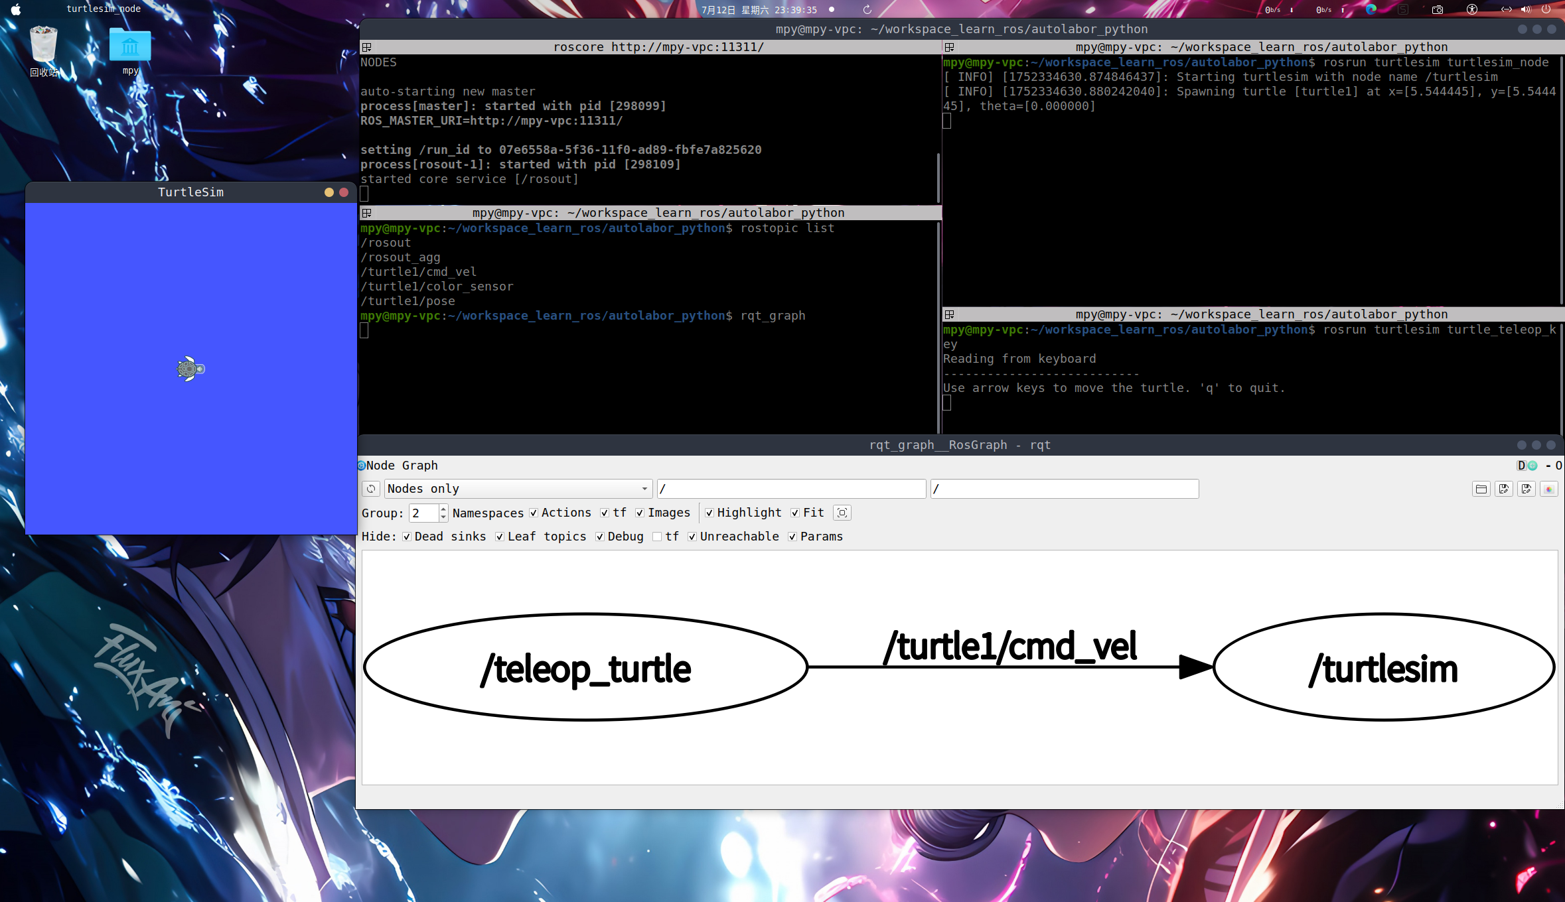Click the fit-in-view icon next to Fit

point(842,513)
